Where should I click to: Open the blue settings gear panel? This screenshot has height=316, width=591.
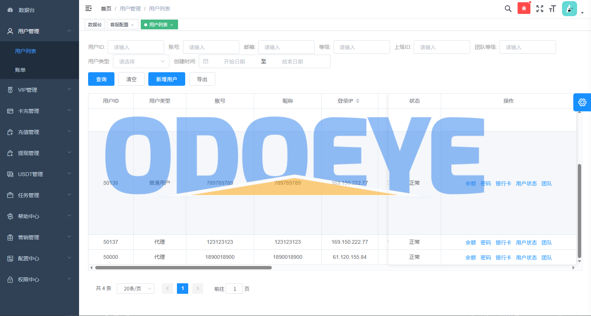[582, 102]
